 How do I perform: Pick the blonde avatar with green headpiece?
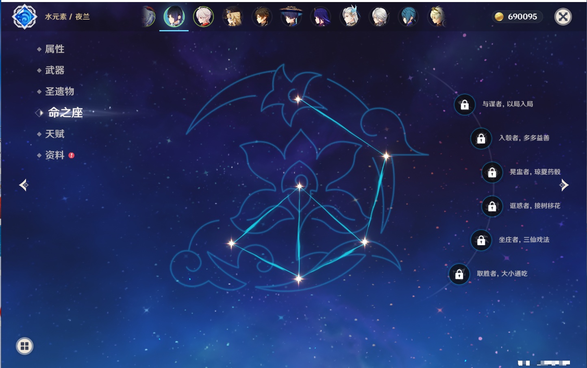coord(437,17)
